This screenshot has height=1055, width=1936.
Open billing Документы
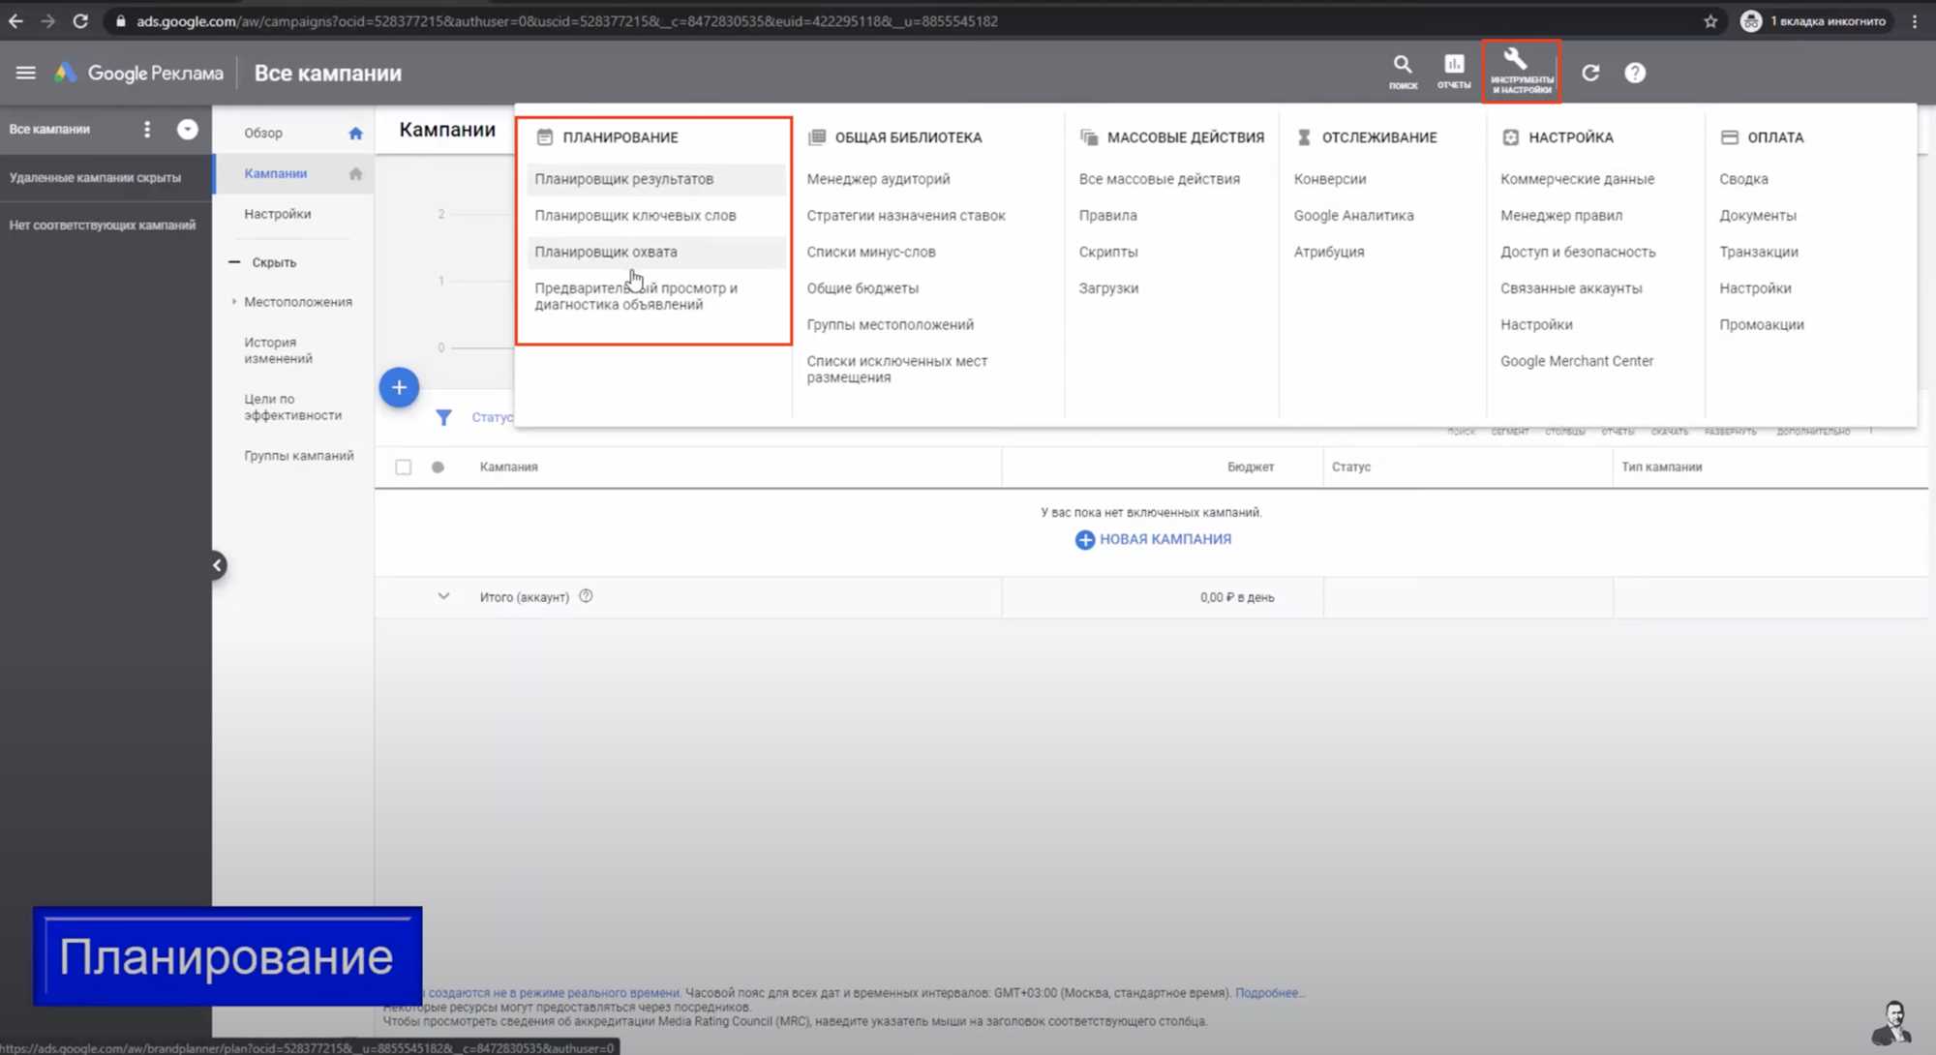[x=1757, y=216]
